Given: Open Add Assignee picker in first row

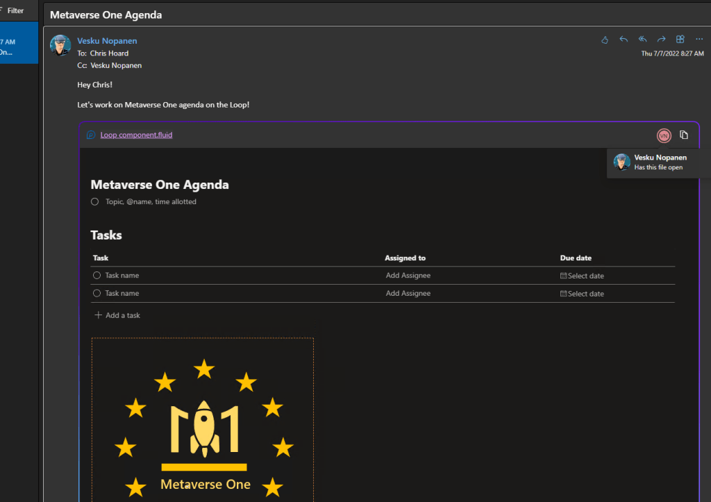Looking at the screenshot, I should [408, 276].
